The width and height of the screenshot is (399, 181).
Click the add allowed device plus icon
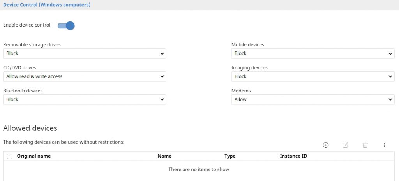click(x=326, y=145)
